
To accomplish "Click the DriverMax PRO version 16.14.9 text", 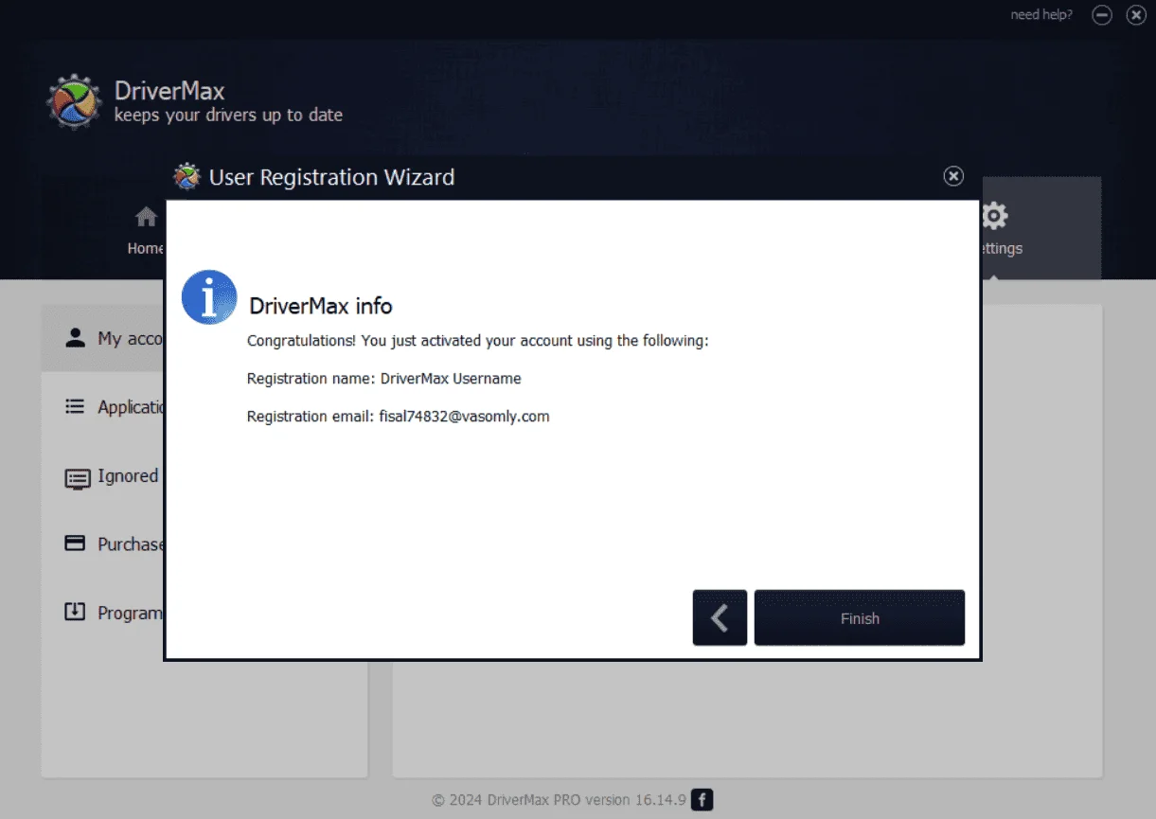I will 587,800.
